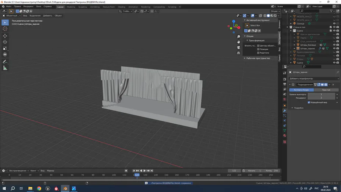Select the Простой subdivision type button

point(326,90)
